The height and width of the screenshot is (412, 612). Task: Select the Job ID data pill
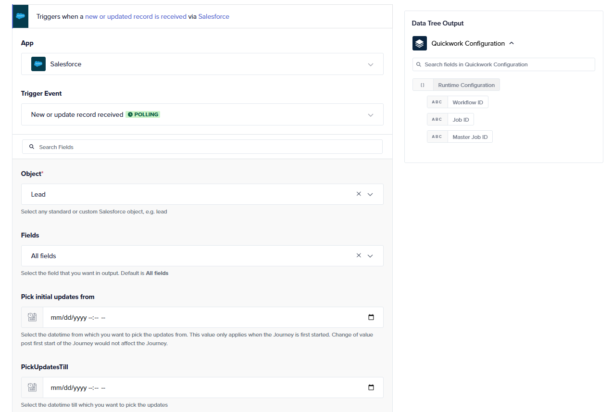pos(450,120)
